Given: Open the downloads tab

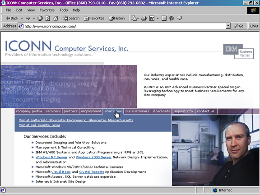Looking at the screenshot, I should (x=162, y=111).
